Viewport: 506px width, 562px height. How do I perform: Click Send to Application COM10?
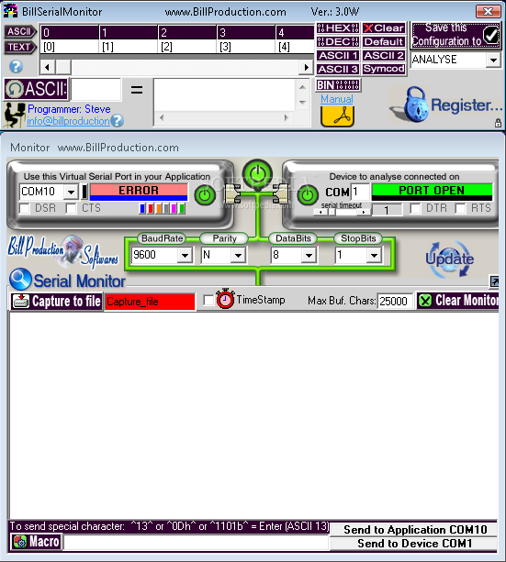pos(415,530)
